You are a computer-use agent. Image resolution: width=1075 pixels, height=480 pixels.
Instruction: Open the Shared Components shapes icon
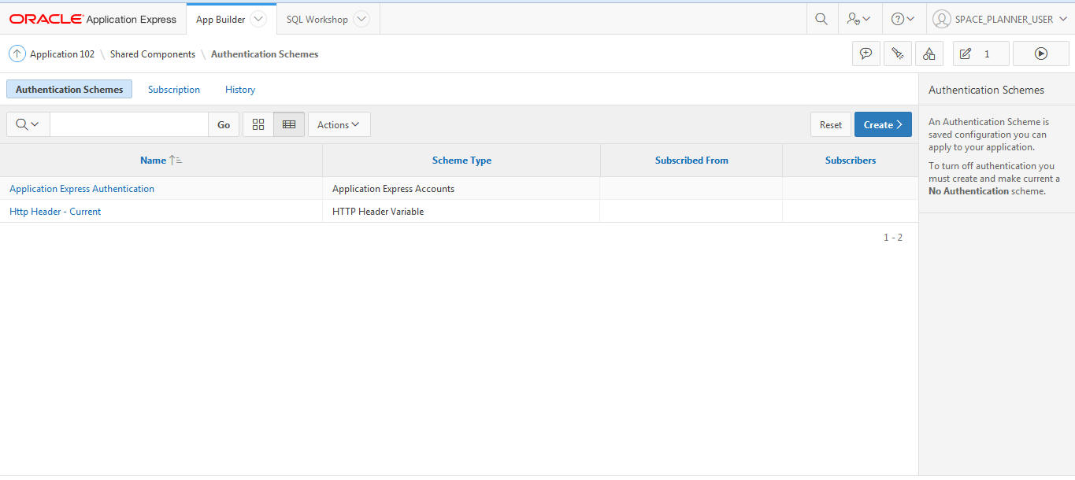pos(929,54)
